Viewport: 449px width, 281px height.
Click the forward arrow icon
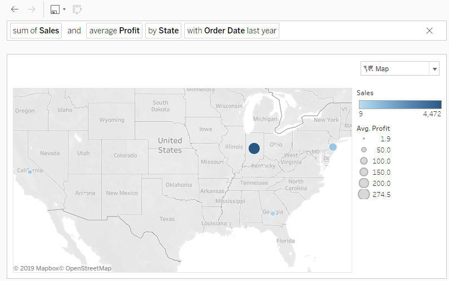coord(31,9)
